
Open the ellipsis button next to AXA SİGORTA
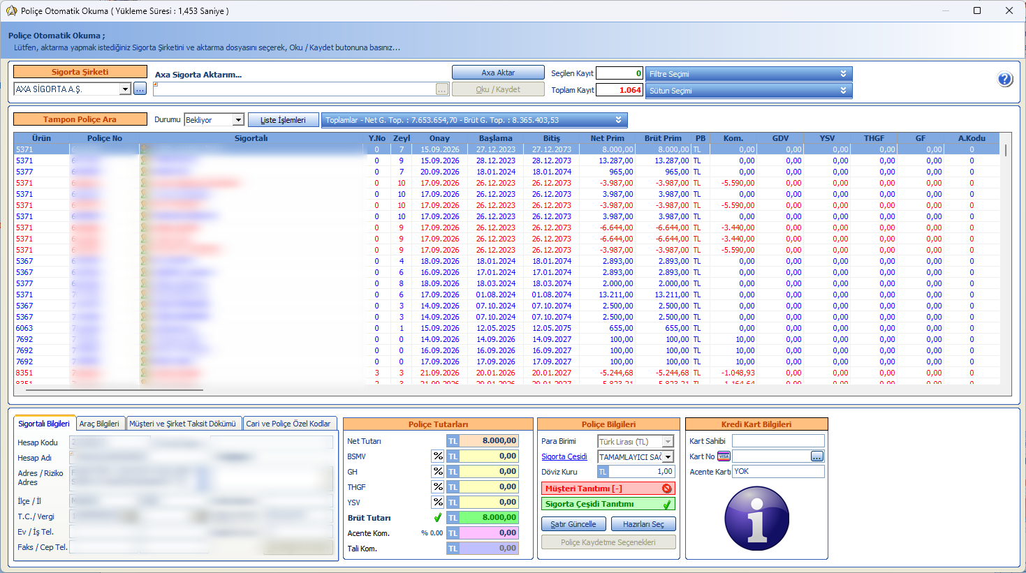click(140, 89)
